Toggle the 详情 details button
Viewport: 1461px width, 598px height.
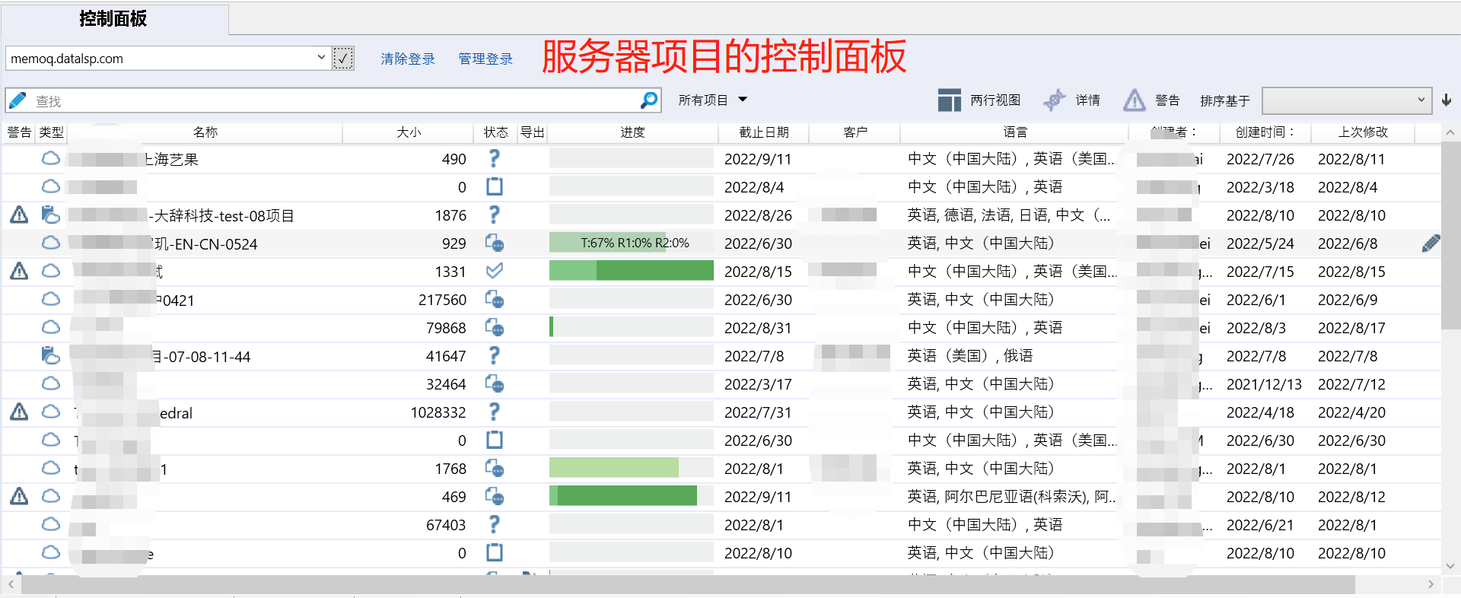point(1071,100)
